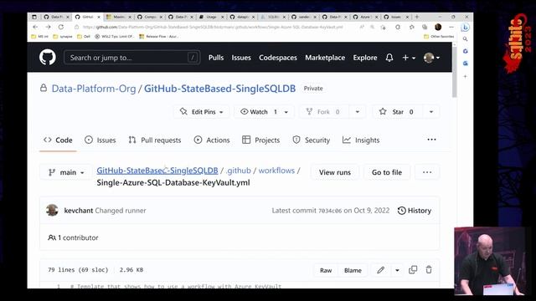Copy raw contents icon
The image size is (536, 301).
pos(413,270)
